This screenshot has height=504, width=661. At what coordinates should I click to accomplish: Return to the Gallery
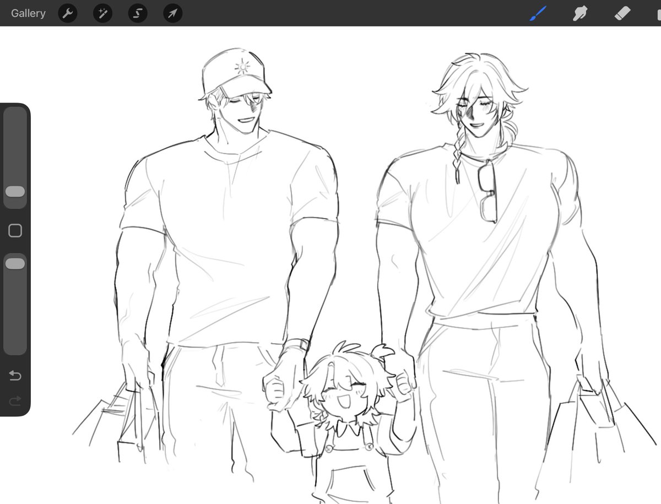coord(28,13)
